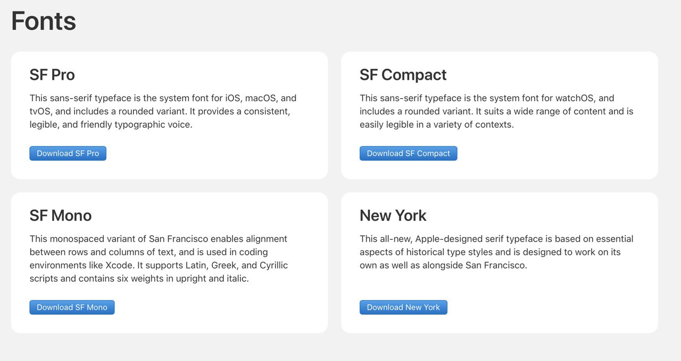Select the SF Mono card title

tap(60, 216)
